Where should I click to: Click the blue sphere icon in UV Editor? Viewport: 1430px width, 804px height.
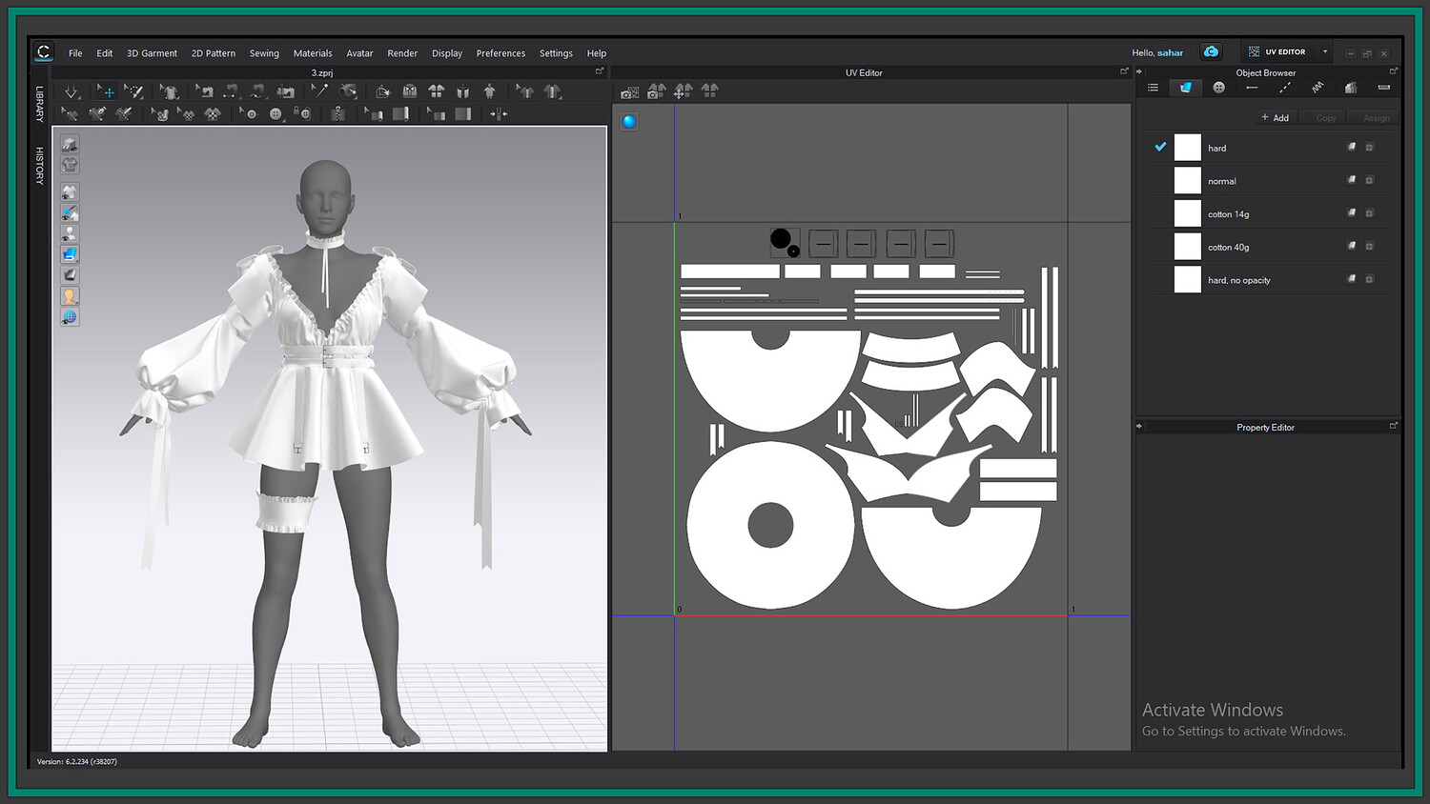629,121
